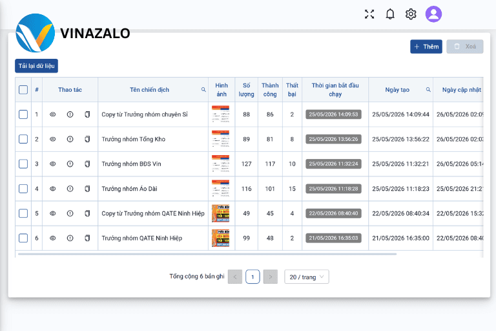This screenshot has height=331, width=496.
Task: View the Trưởng nhóm Tổng Kho campaign
Action: 53,139
